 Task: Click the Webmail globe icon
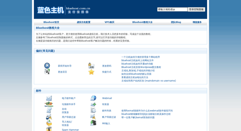[x=93, y=98]
